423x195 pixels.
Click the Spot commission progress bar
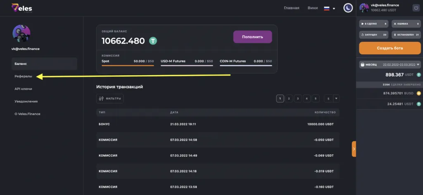pyautogui.click(x=128, y=65)
